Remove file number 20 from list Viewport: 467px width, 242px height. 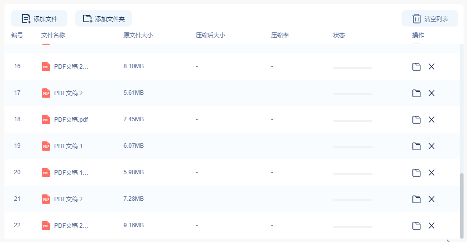[x=432, y=173]
